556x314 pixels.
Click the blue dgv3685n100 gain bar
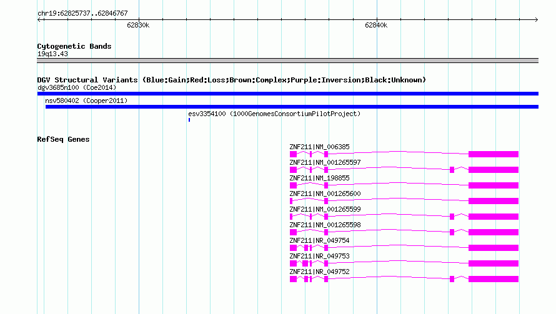[287, 94]
